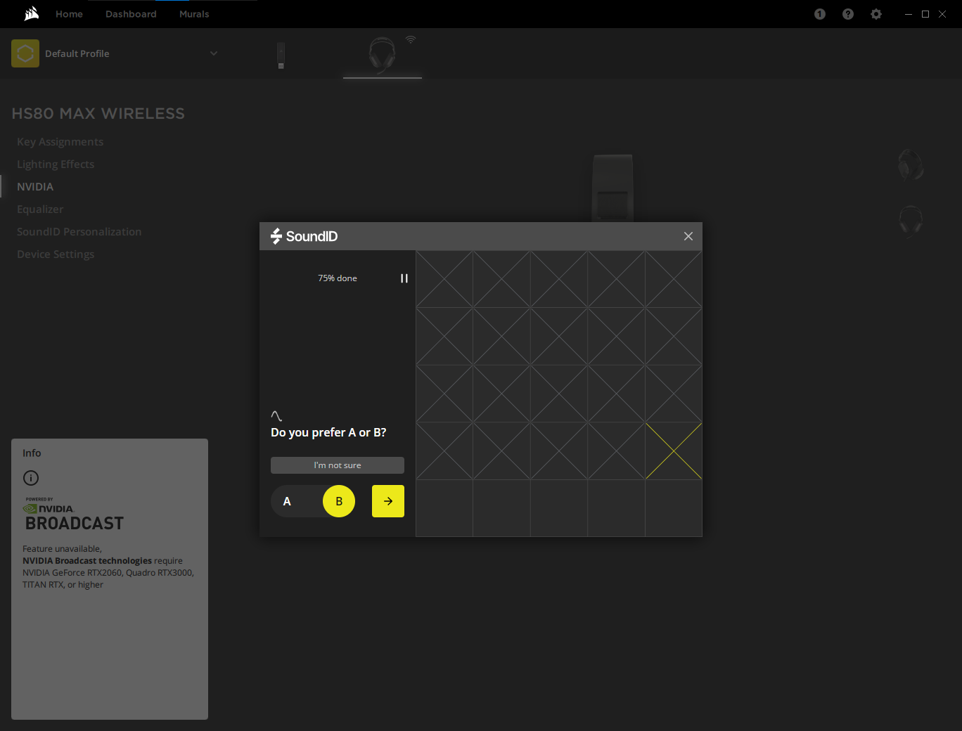Open the Equalizer section
The height and width of the screenshot is (731, 962).
pyautogui.click(x=40, y=209)
